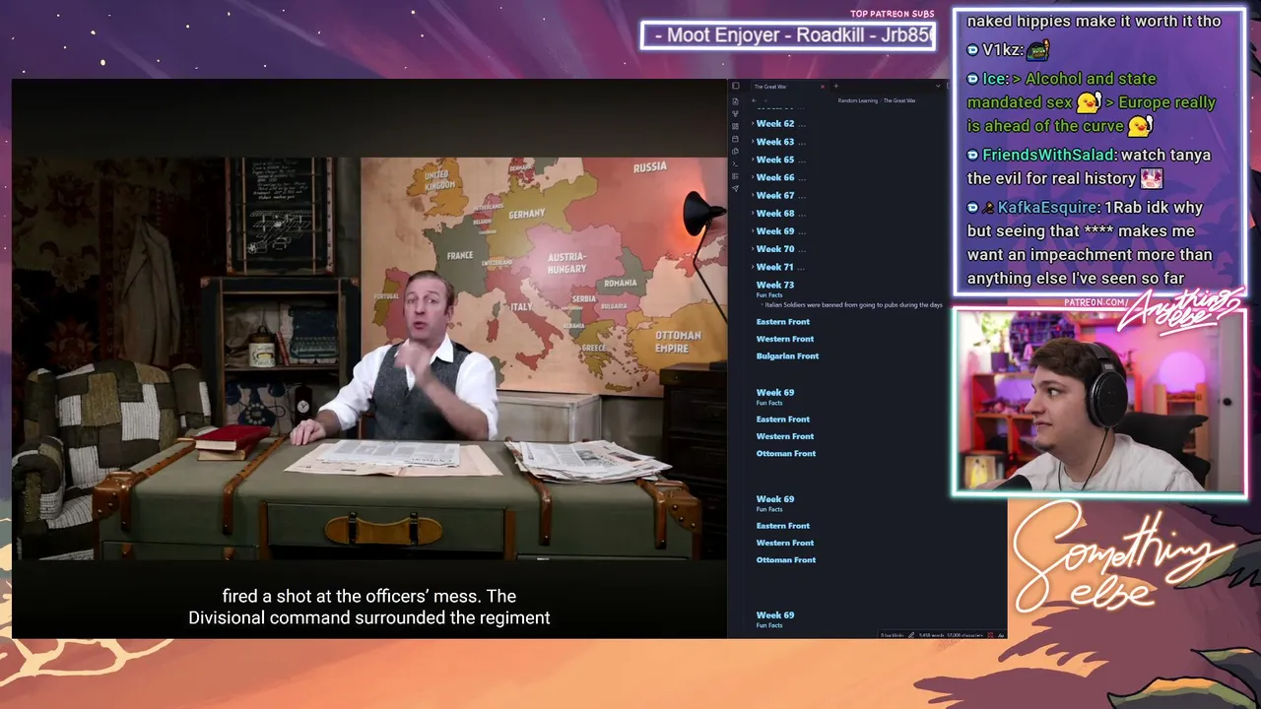Click the Week 65 heading text
Screen dimensions: 1261x709
[x=775, y=160]
